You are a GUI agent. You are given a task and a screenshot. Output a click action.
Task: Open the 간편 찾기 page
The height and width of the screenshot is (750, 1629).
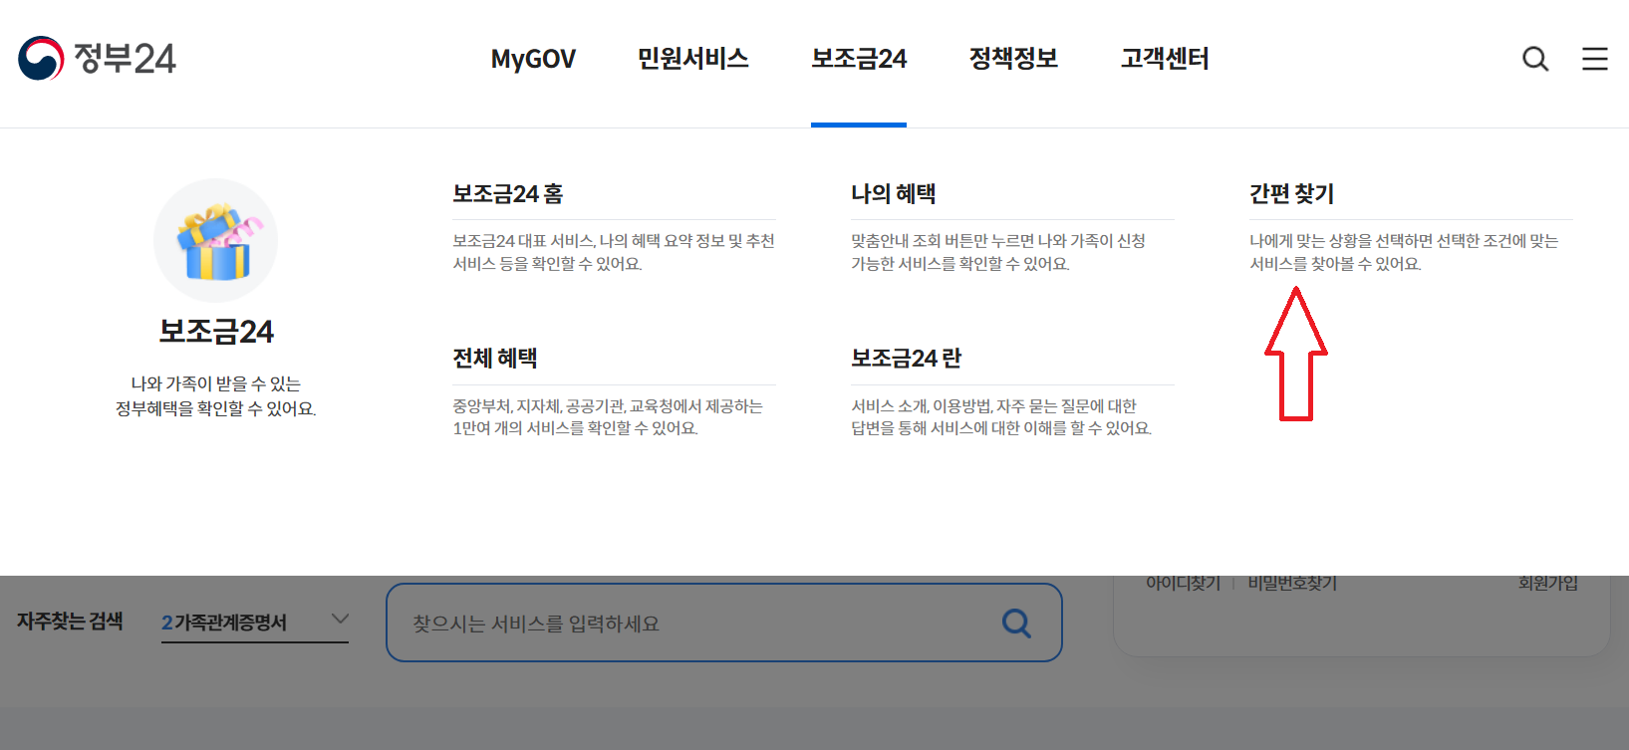pyautogui.click(x=1292, y=194)
